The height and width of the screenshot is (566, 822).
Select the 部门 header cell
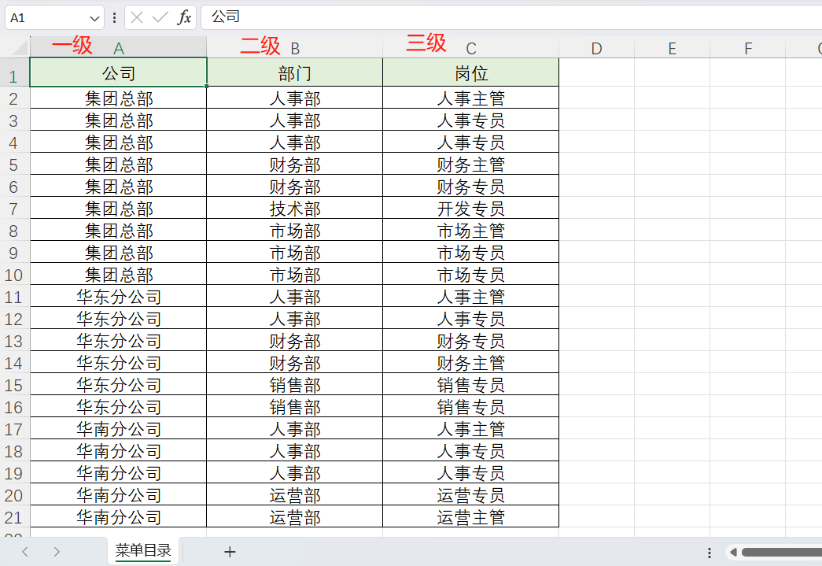295,73
